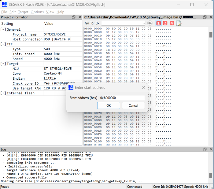Open the File menu
This screenshot has width=214, height=189.
4,12
